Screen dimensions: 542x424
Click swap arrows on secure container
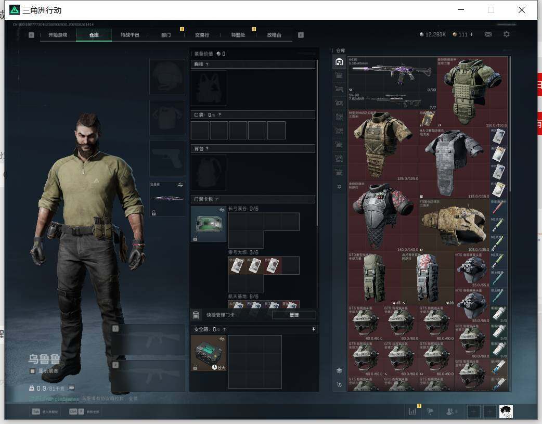(x=222, y=339)
